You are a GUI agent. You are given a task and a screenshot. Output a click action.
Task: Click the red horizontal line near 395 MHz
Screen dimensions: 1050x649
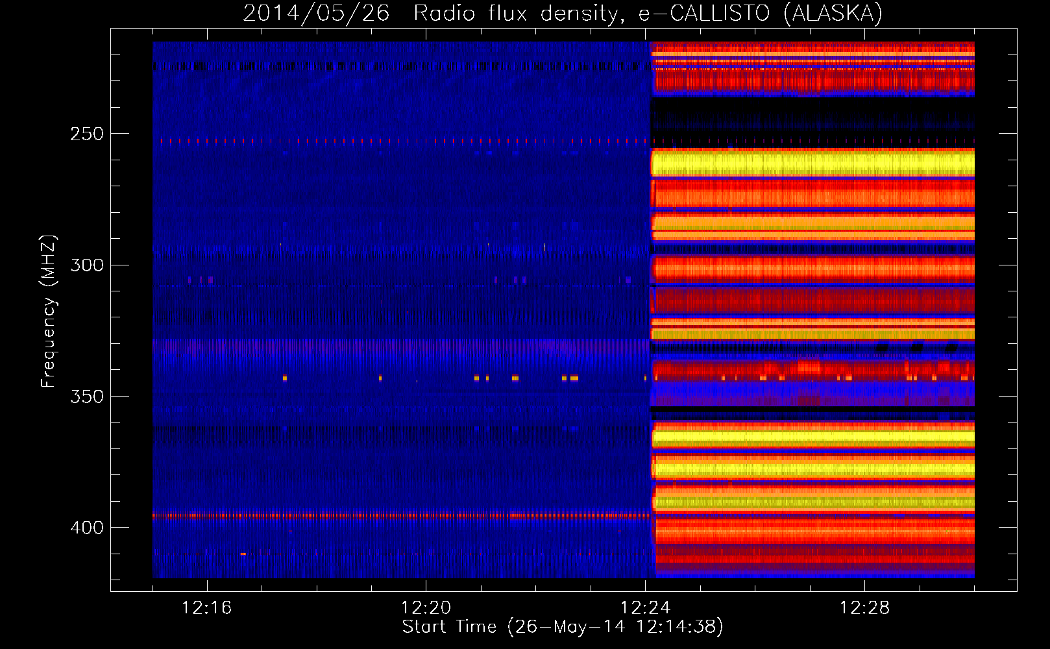(x=401, y=516)
